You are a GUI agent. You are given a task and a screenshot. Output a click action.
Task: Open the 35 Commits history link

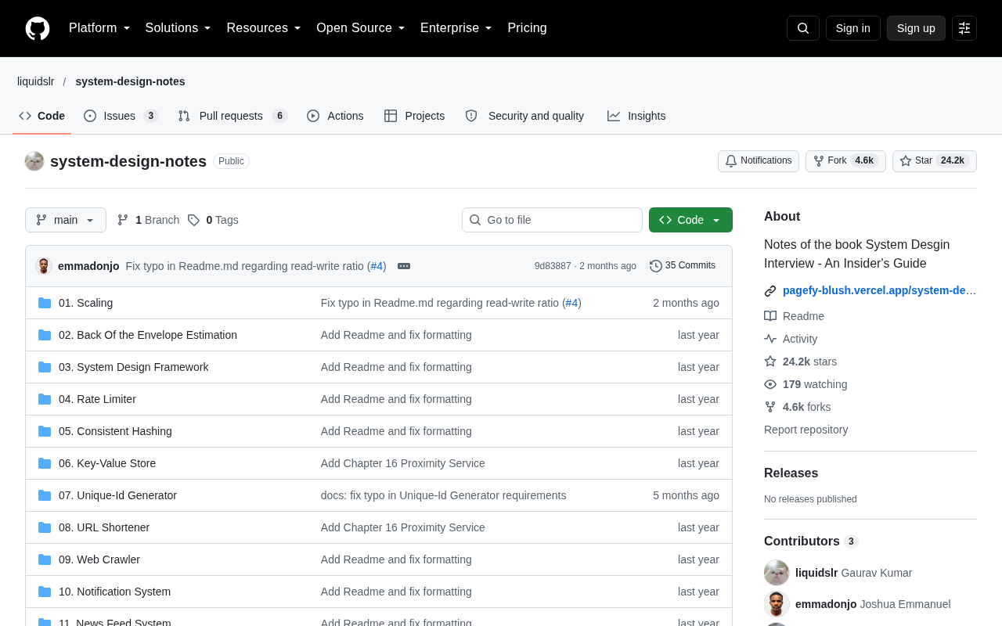(x=683, y=266)
